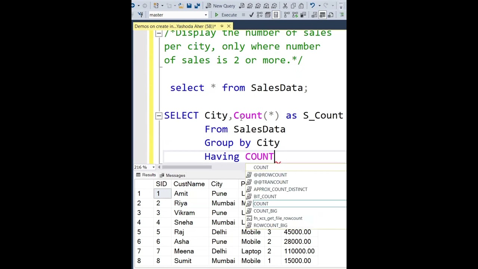The image size is (478, 269).
Task: Click the City column header
Action: point(224,184)
